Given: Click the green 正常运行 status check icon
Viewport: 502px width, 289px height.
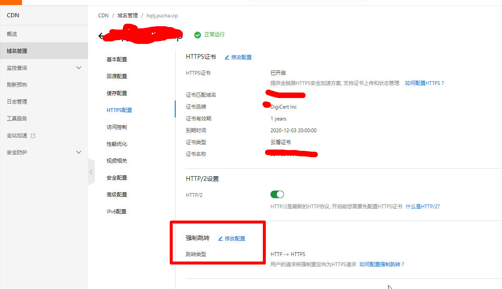Looking at the screenshot, I should click(197, 35).
